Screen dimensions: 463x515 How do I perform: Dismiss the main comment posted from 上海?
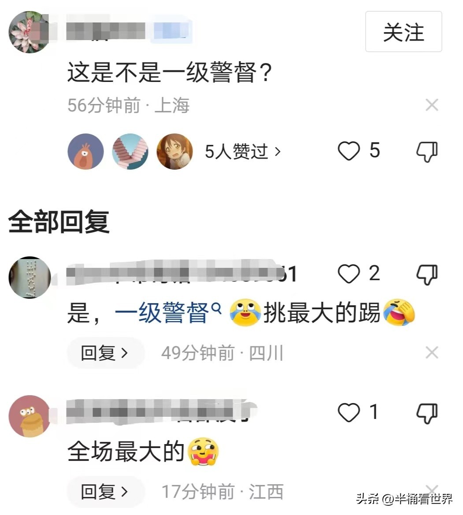(x=432, y=105)
